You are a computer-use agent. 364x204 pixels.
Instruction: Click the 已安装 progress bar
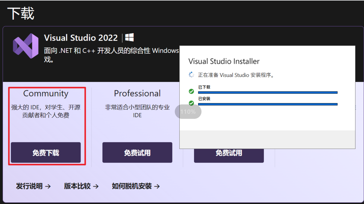pyautogui.click(x=268, y=104)
